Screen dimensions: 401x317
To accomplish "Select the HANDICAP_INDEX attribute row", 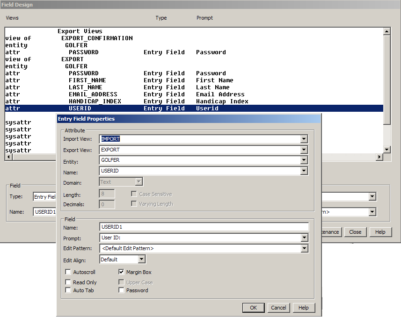I will click(95, 101).
